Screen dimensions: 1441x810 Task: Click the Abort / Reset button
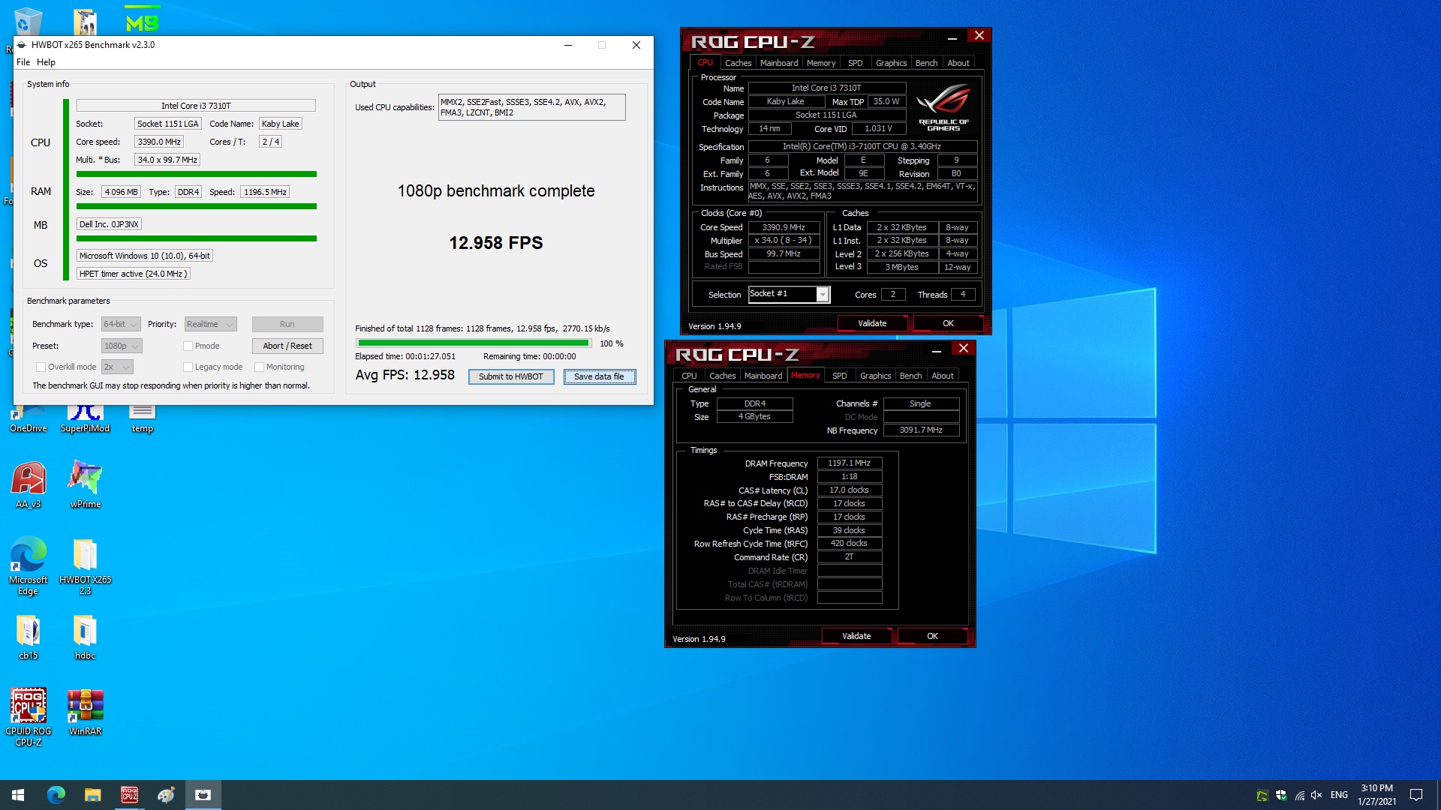click(287, 346)
